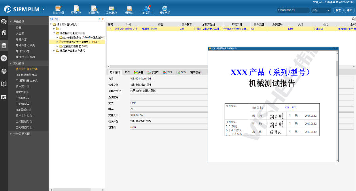Switch to the ECO tab

coord(181,72)
